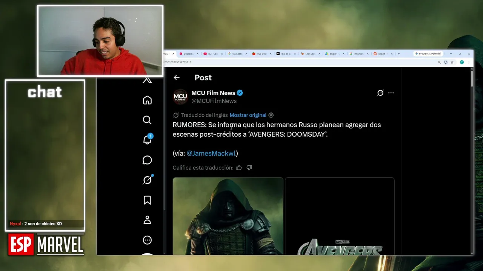Open the Bookmarks icon in sidebar
483x271 pixels.
[x=147, y=200]
